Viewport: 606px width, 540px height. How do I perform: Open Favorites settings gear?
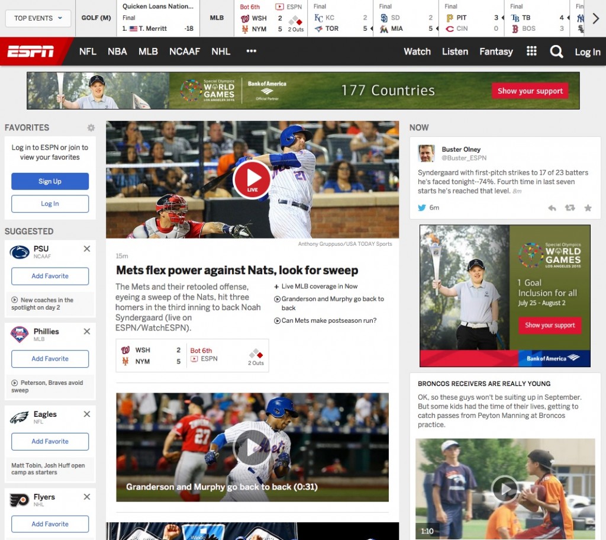coord(91,128)
